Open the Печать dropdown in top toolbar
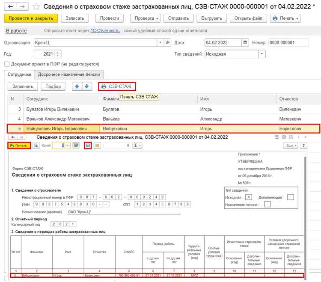This screenshot has width=321, height=282. [285, 18]
